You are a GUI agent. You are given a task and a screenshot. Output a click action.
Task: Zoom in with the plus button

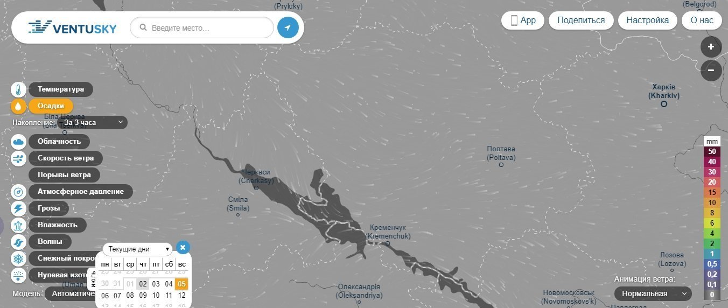(x=711, y=47)
